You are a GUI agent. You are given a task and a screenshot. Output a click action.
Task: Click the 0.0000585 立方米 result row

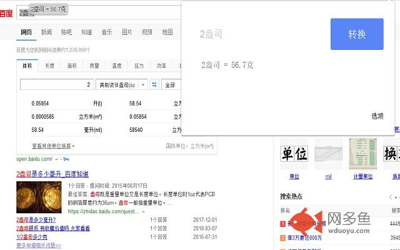(67, 117)
